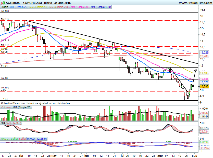Click the %K stochastic label
Viewport: 213px width, 158px height.
click(x=3, y=123)
